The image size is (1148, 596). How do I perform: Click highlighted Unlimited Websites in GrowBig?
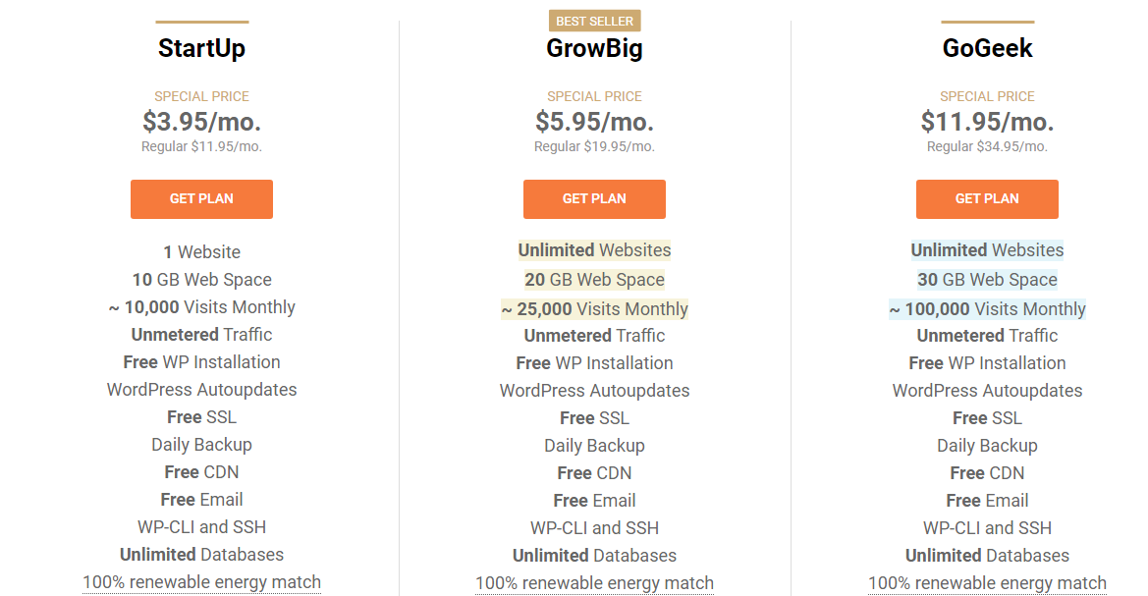[594, 250]
